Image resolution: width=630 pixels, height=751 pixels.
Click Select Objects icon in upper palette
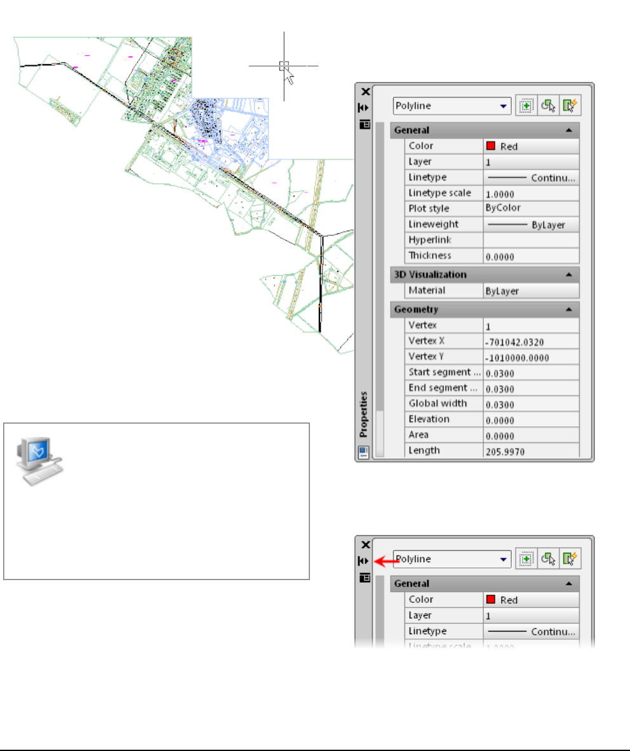[x=548, y=106]
